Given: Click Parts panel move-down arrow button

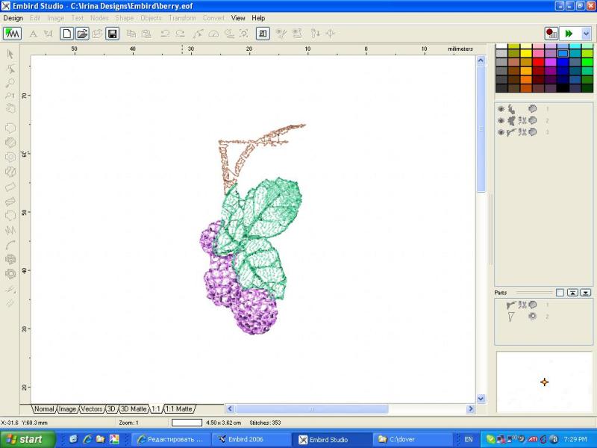Looking at the screenshot, I should 586,293.
